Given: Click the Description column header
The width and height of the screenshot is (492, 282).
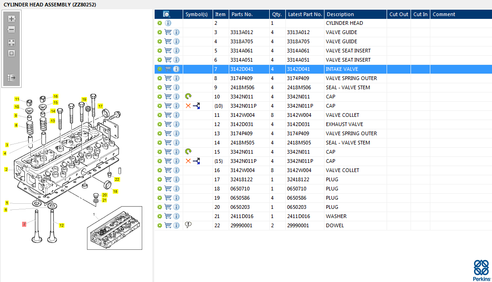Looking at the screenshot, I should point(340,14).
